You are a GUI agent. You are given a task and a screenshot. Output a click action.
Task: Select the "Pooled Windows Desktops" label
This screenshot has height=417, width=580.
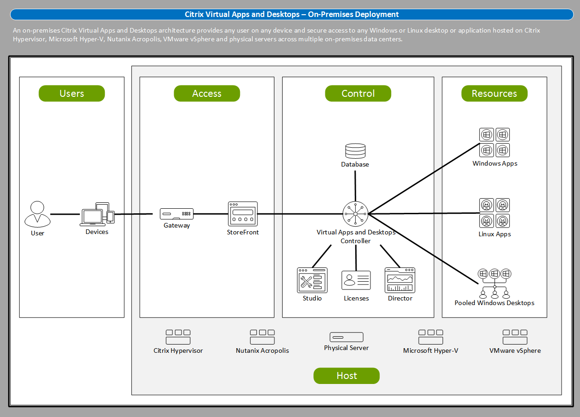pos(495,303)
